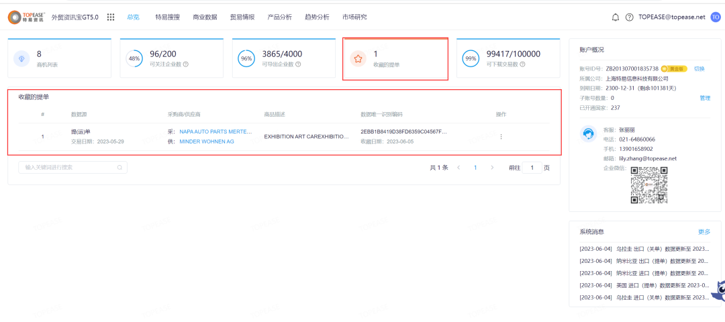Open NAPA AUTO PARTS MERTE buyer link
Image resolution: width=725 pixels, height=322 pixels.
216,131
